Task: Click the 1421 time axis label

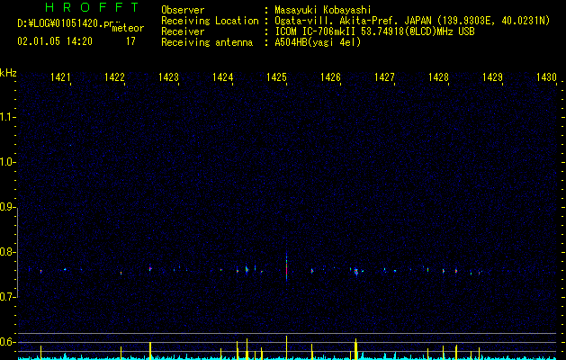Action: tap(60, 76)
